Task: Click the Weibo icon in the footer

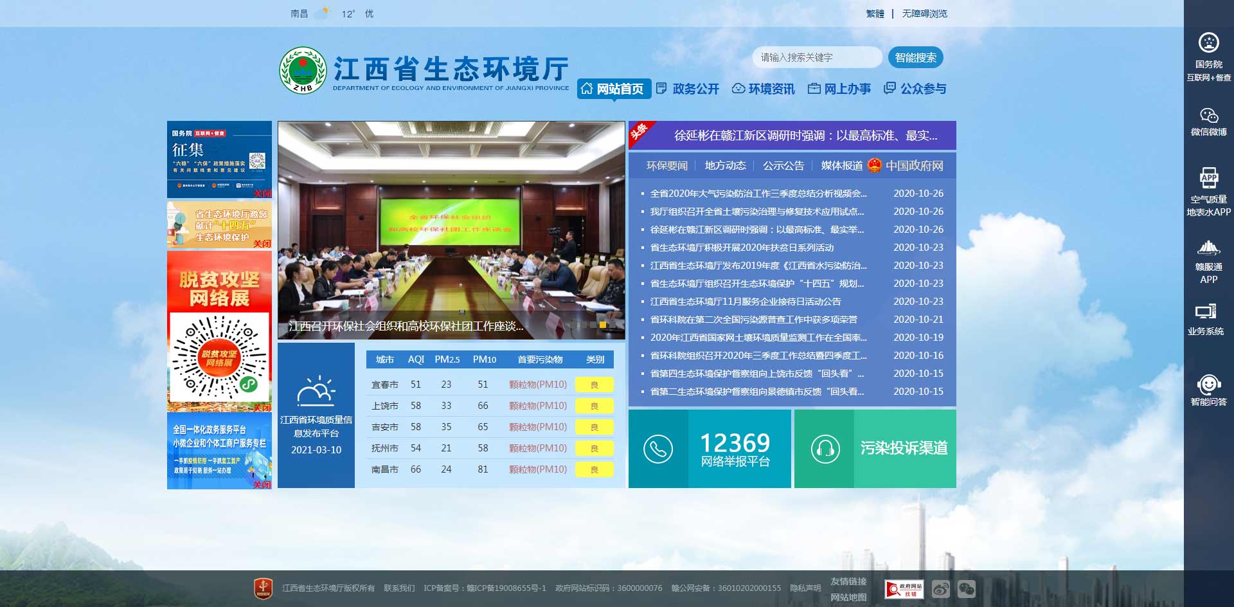Action: [941, 589]
